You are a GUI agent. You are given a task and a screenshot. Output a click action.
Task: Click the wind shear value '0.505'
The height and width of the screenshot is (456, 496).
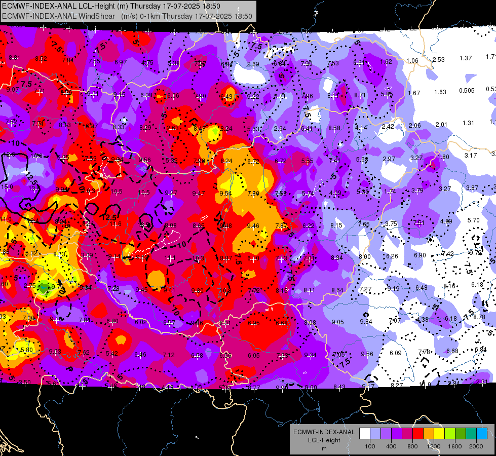pyautogui.click(x=467, y=91)
